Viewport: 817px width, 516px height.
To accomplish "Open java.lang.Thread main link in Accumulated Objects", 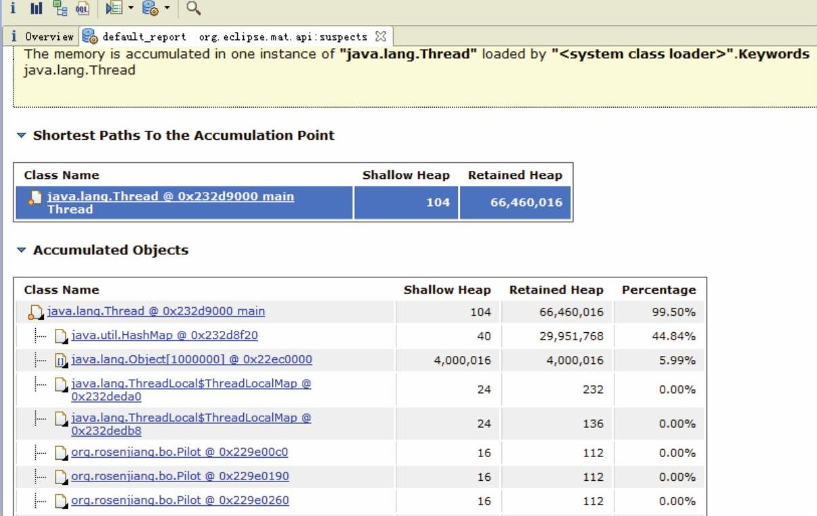I will tap(156, 311).
